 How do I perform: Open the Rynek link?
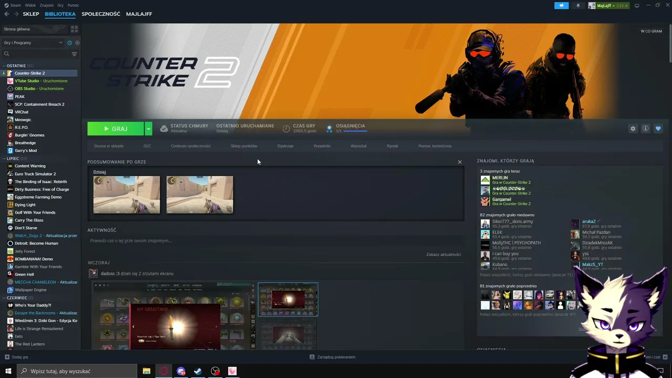pyautogui.click(x=393, y=146)
